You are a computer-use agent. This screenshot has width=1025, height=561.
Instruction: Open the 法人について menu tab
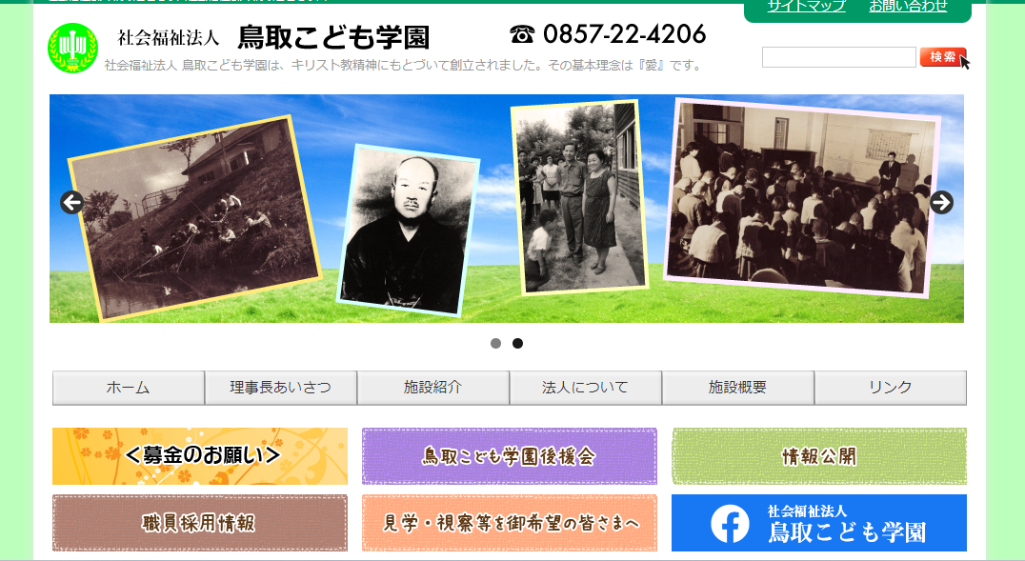(585, 388)
